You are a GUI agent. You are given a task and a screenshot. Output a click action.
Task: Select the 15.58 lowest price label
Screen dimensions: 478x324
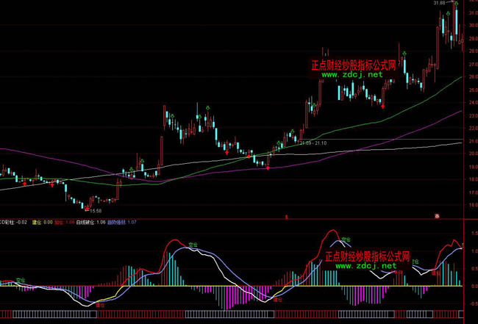tap(95, 211)
